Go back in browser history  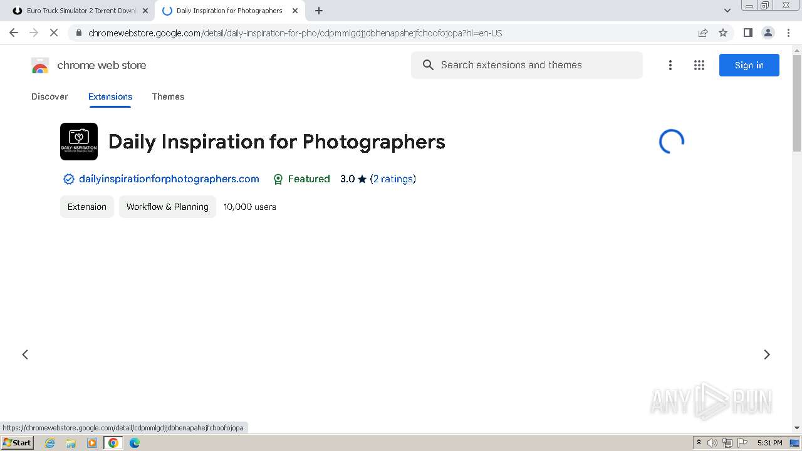point(14,33)
